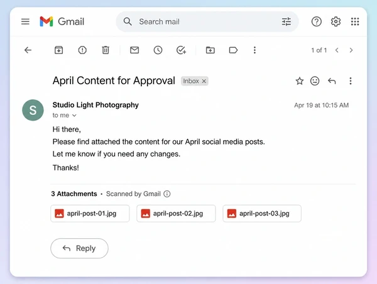Click the sender avatar S
Viewport: 377px width, 284px height.
(33, 110)
